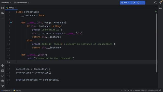This screenshot has width=163, height=92.
Task: Open the maindotpy project dropdown
Action: click(6, 3)
